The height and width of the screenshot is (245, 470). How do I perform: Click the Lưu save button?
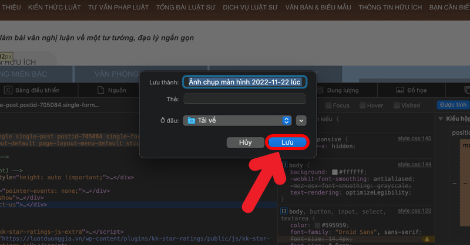pyautogui.click(x=287, y=142)
